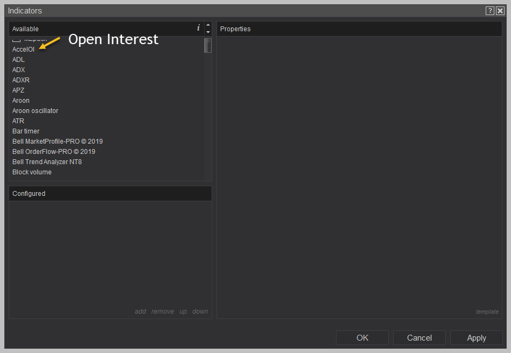Click the Cancel button
This screenshot has width=511, height=353.
pyautogui.click(x=419, y=338)
